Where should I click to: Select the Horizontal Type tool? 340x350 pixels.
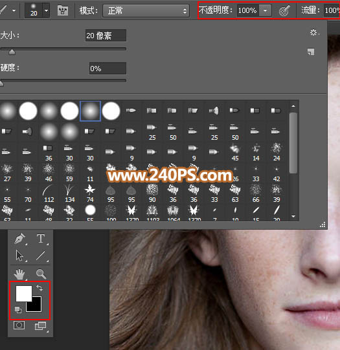41,238
